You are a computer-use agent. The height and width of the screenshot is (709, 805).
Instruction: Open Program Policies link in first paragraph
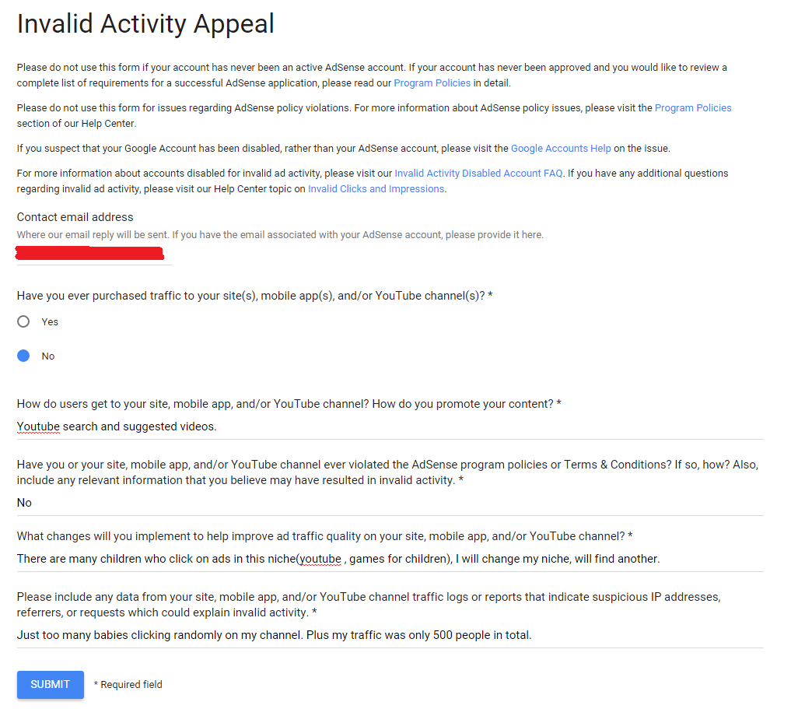tap(432, 82)
